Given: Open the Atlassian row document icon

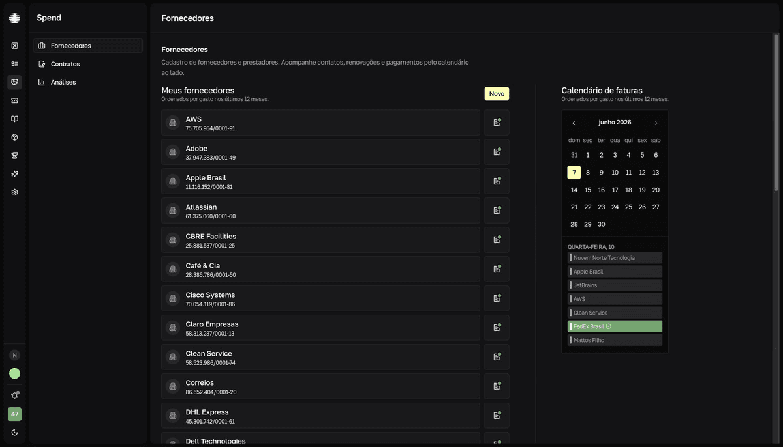Looking at the screenshot, I should [x=497, y=210].
